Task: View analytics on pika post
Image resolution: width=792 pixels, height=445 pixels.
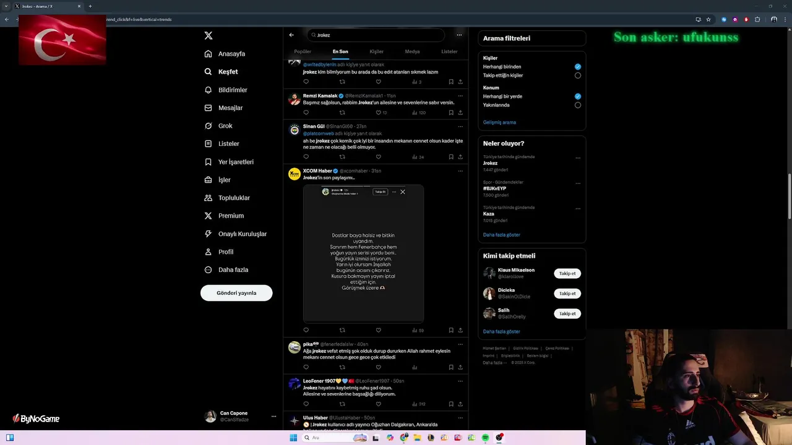Action: pos(415,367)
